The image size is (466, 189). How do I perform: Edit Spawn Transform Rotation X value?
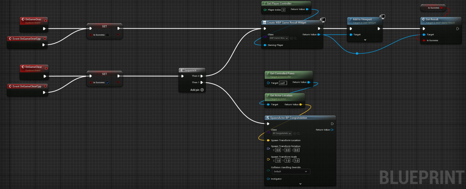click(278, 150)
